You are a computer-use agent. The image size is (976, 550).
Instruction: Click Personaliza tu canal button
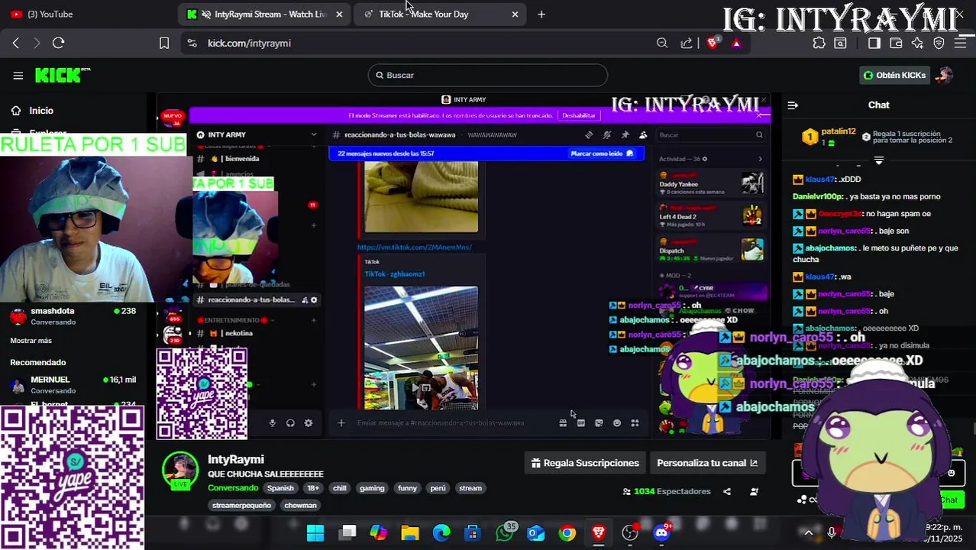[707, 463]
